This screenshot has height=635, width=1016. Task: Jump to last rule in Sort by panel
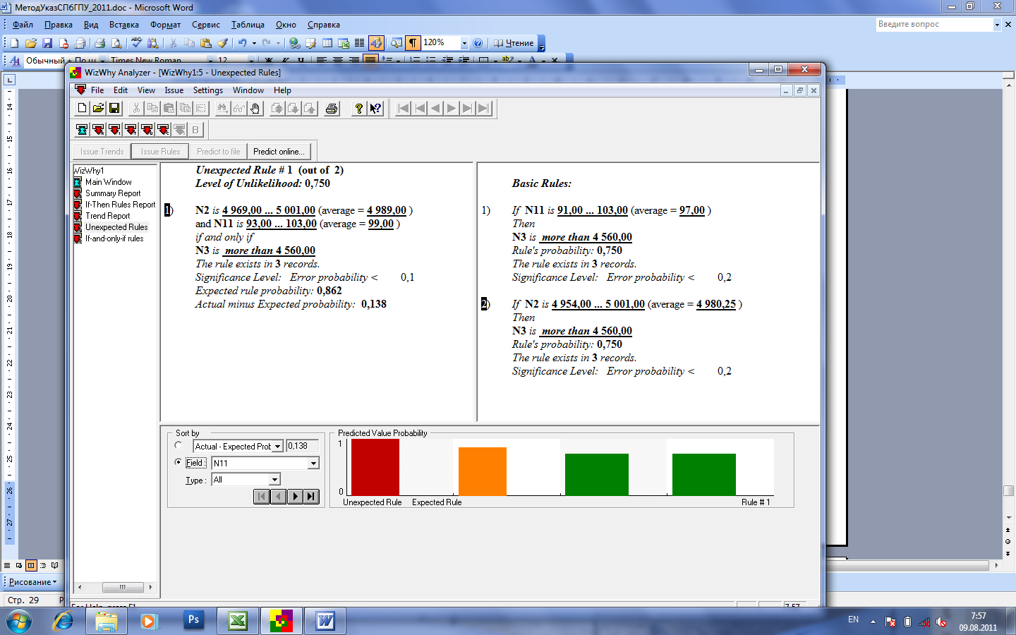coord(311,496)
